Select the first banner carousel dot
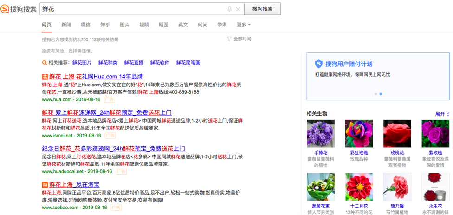Screen dimensions: 453x215 pos(376,94)
